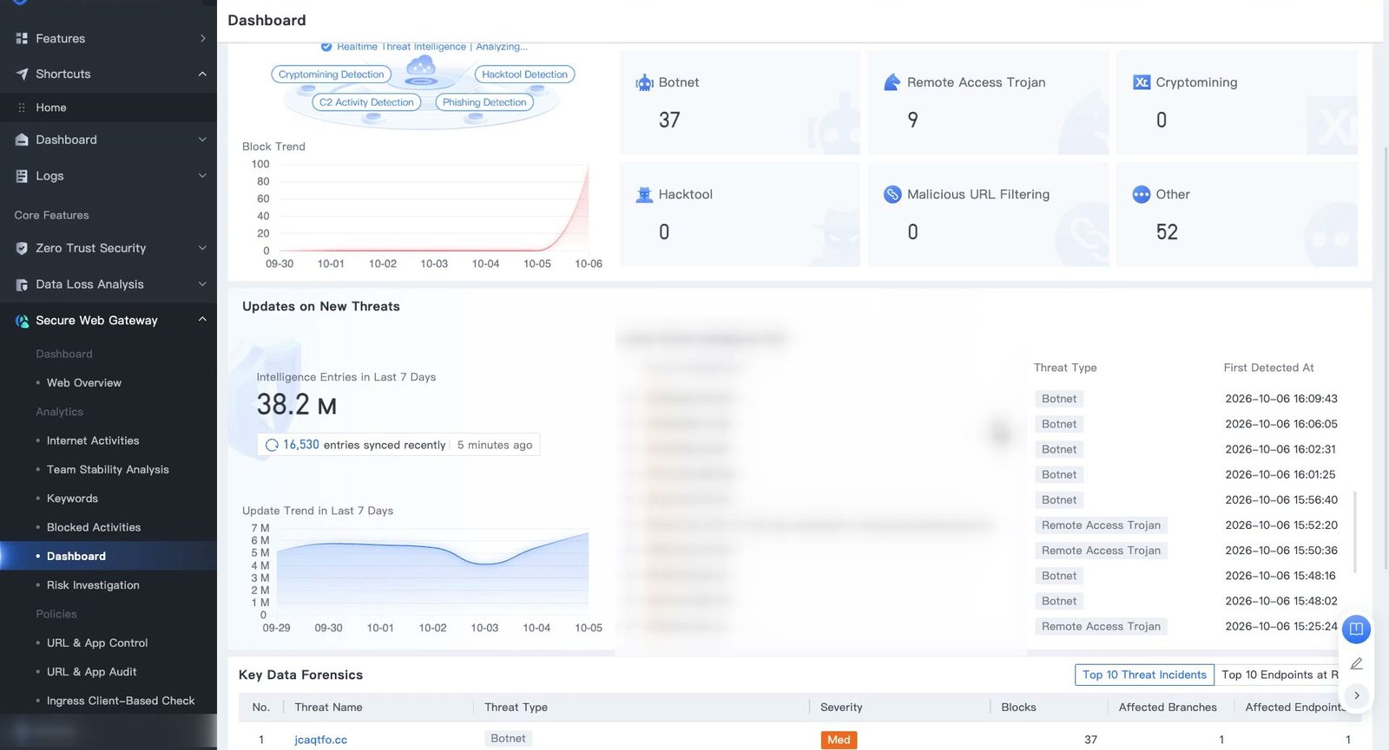
Task: Click the Dashboard icon in the sidebar
Action: click(x=22, y=140)
